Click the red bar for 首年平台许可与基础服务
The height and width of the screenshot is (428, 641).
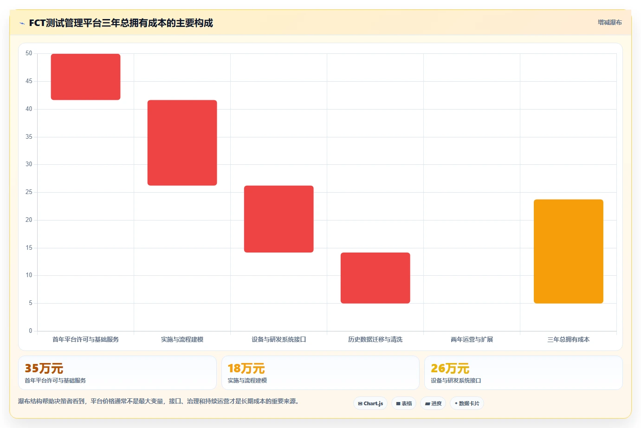(x=85, y=77)
